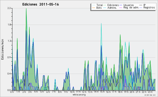Viewport: 158px width, 97px height.
Task: Select the 'Bots' legend label
Action: coord(99,8)
